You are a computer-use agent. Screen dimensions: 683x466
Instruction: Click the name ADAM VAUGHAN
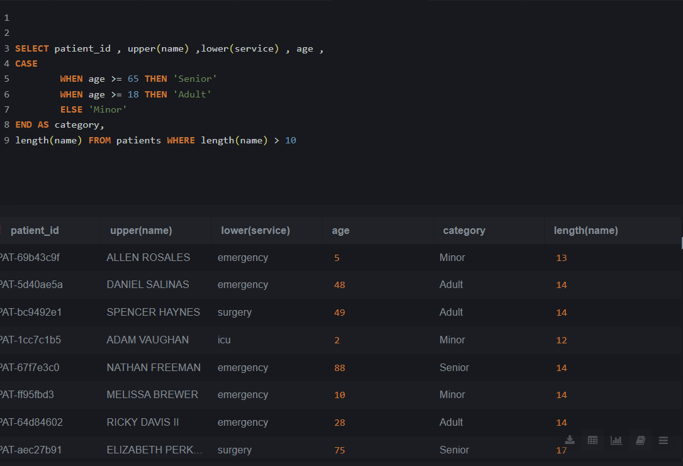coord(148,340)
